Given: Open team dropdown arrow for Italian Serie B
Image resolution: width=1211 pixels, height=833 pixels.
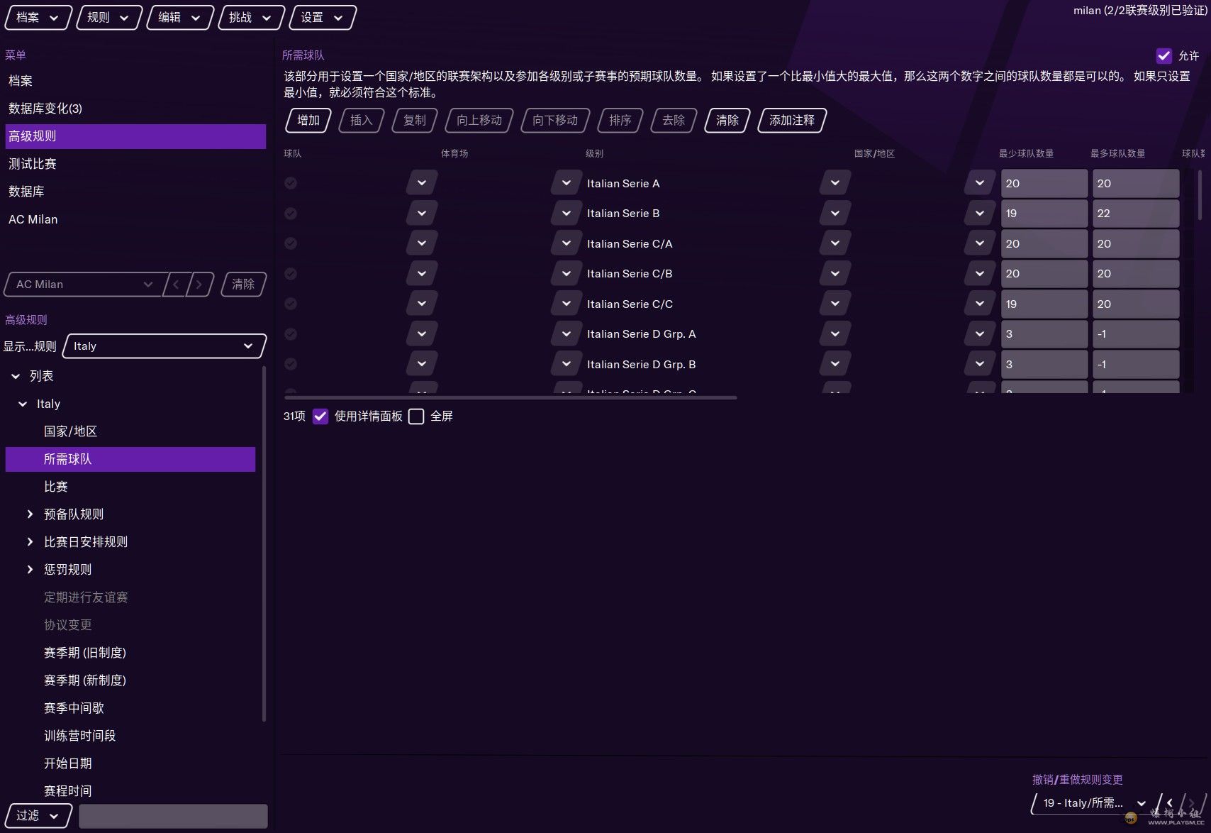Looking at the screenshot, I should pyautogui.click(x=422, y=214).
